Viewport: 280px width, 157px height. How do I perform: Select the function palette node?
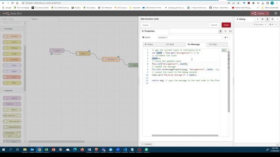[x=12, y=36]
